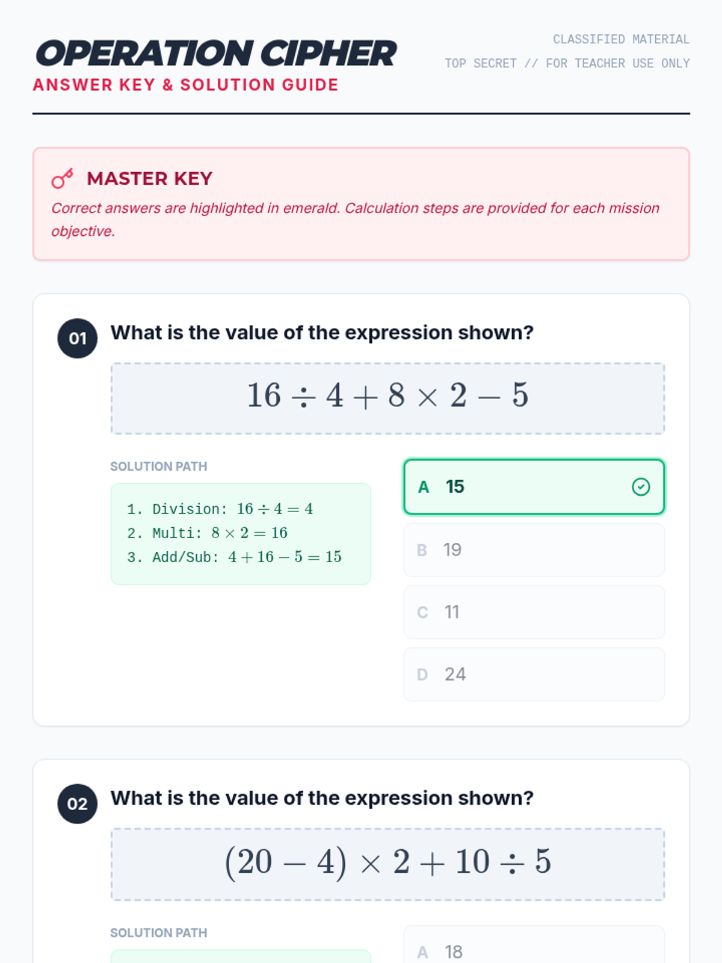Click the Classified Material header text
This screenshot has height=963, width=722.
point(621,40)
